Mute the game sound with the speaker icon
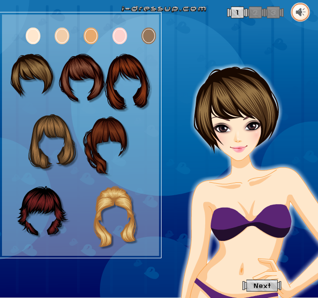The image size is (318, 298). click(300, 12)
